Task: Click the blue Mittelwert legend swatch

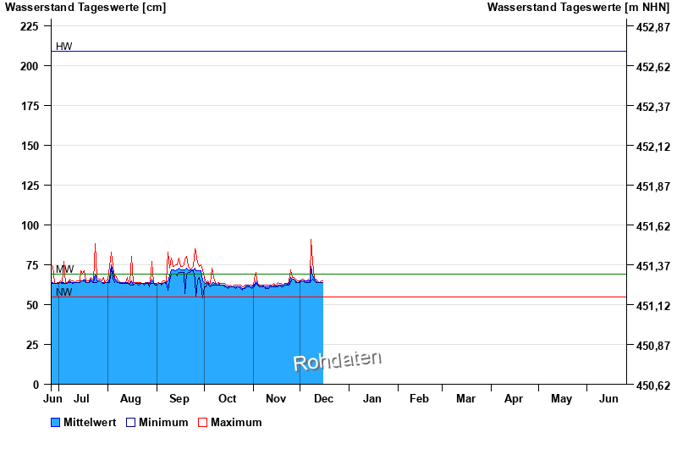Action: coord(56,422)
